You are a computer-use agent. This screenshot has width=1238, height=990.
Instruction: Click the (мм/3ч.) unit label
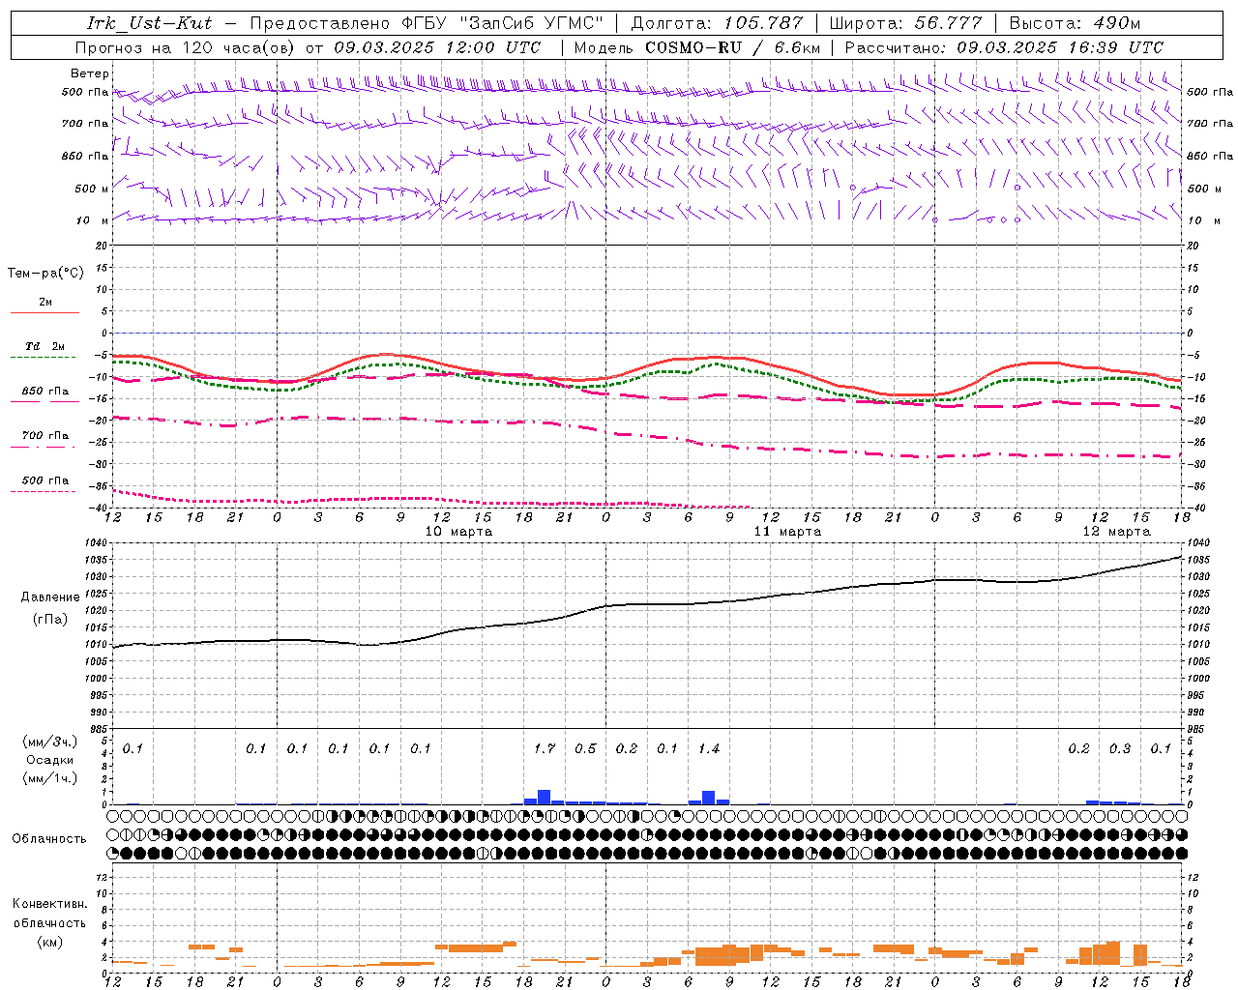(x=50, y=742)
